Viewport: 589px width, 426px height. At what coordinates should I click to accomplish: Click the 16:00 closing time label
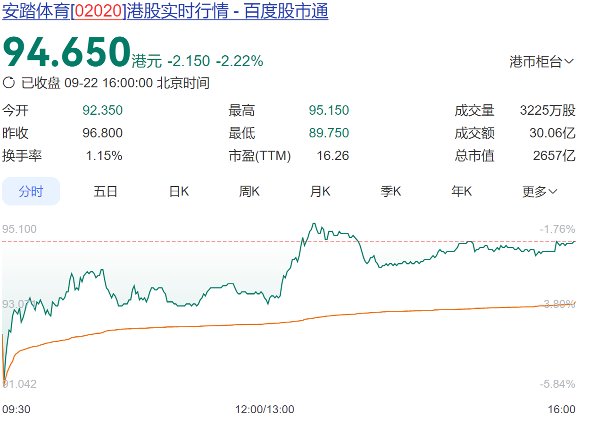click(562, 409)
